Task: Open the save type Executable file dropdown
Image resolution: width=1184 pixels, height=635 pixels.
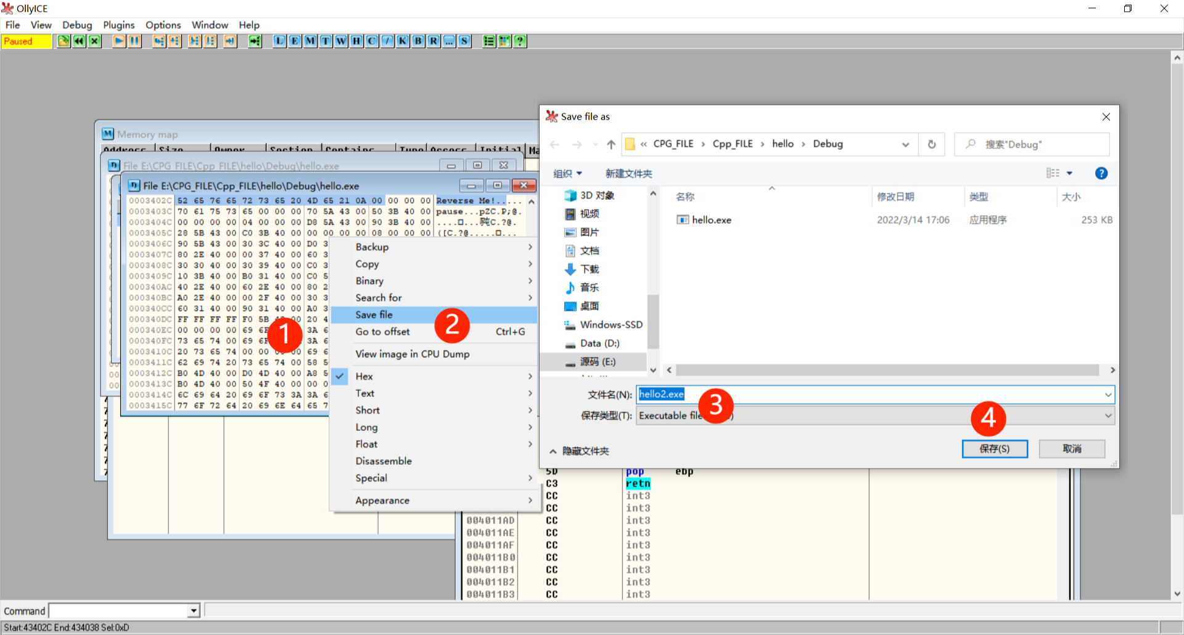Action: [x=1108, y=416]
